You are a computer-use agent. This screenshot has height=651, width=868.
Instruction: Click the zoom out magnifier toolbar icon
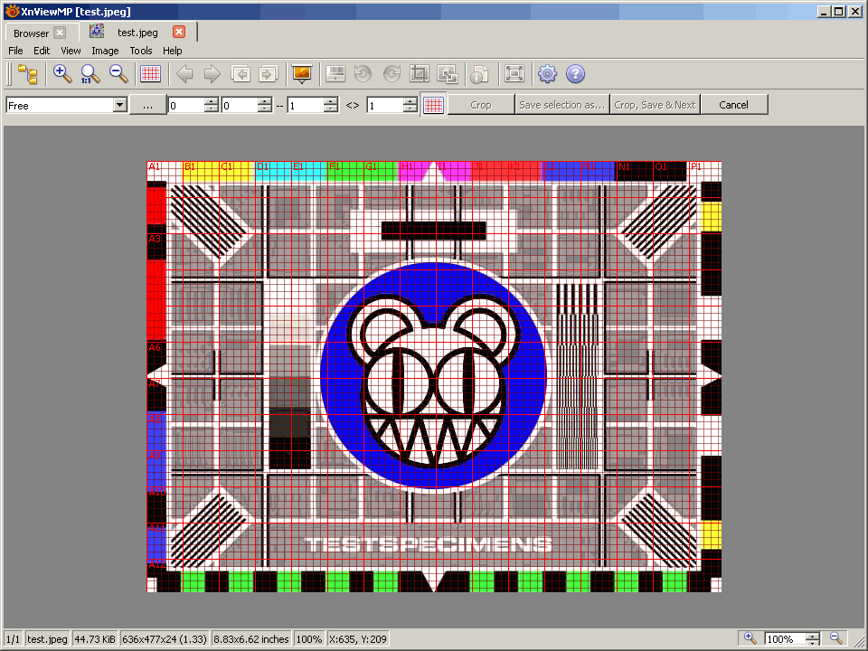tap(118, 73)
